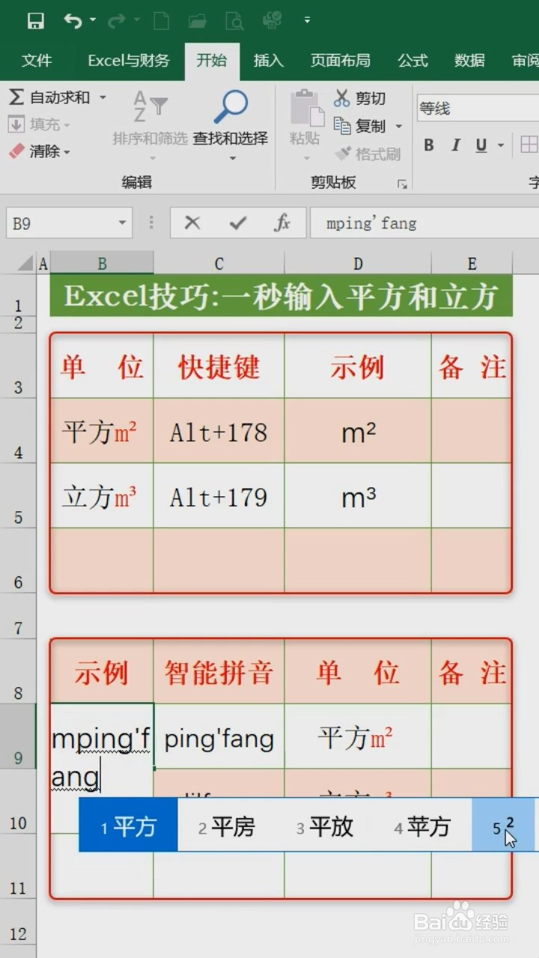Click the Save icon in quick access toolbar

(35, 21)
